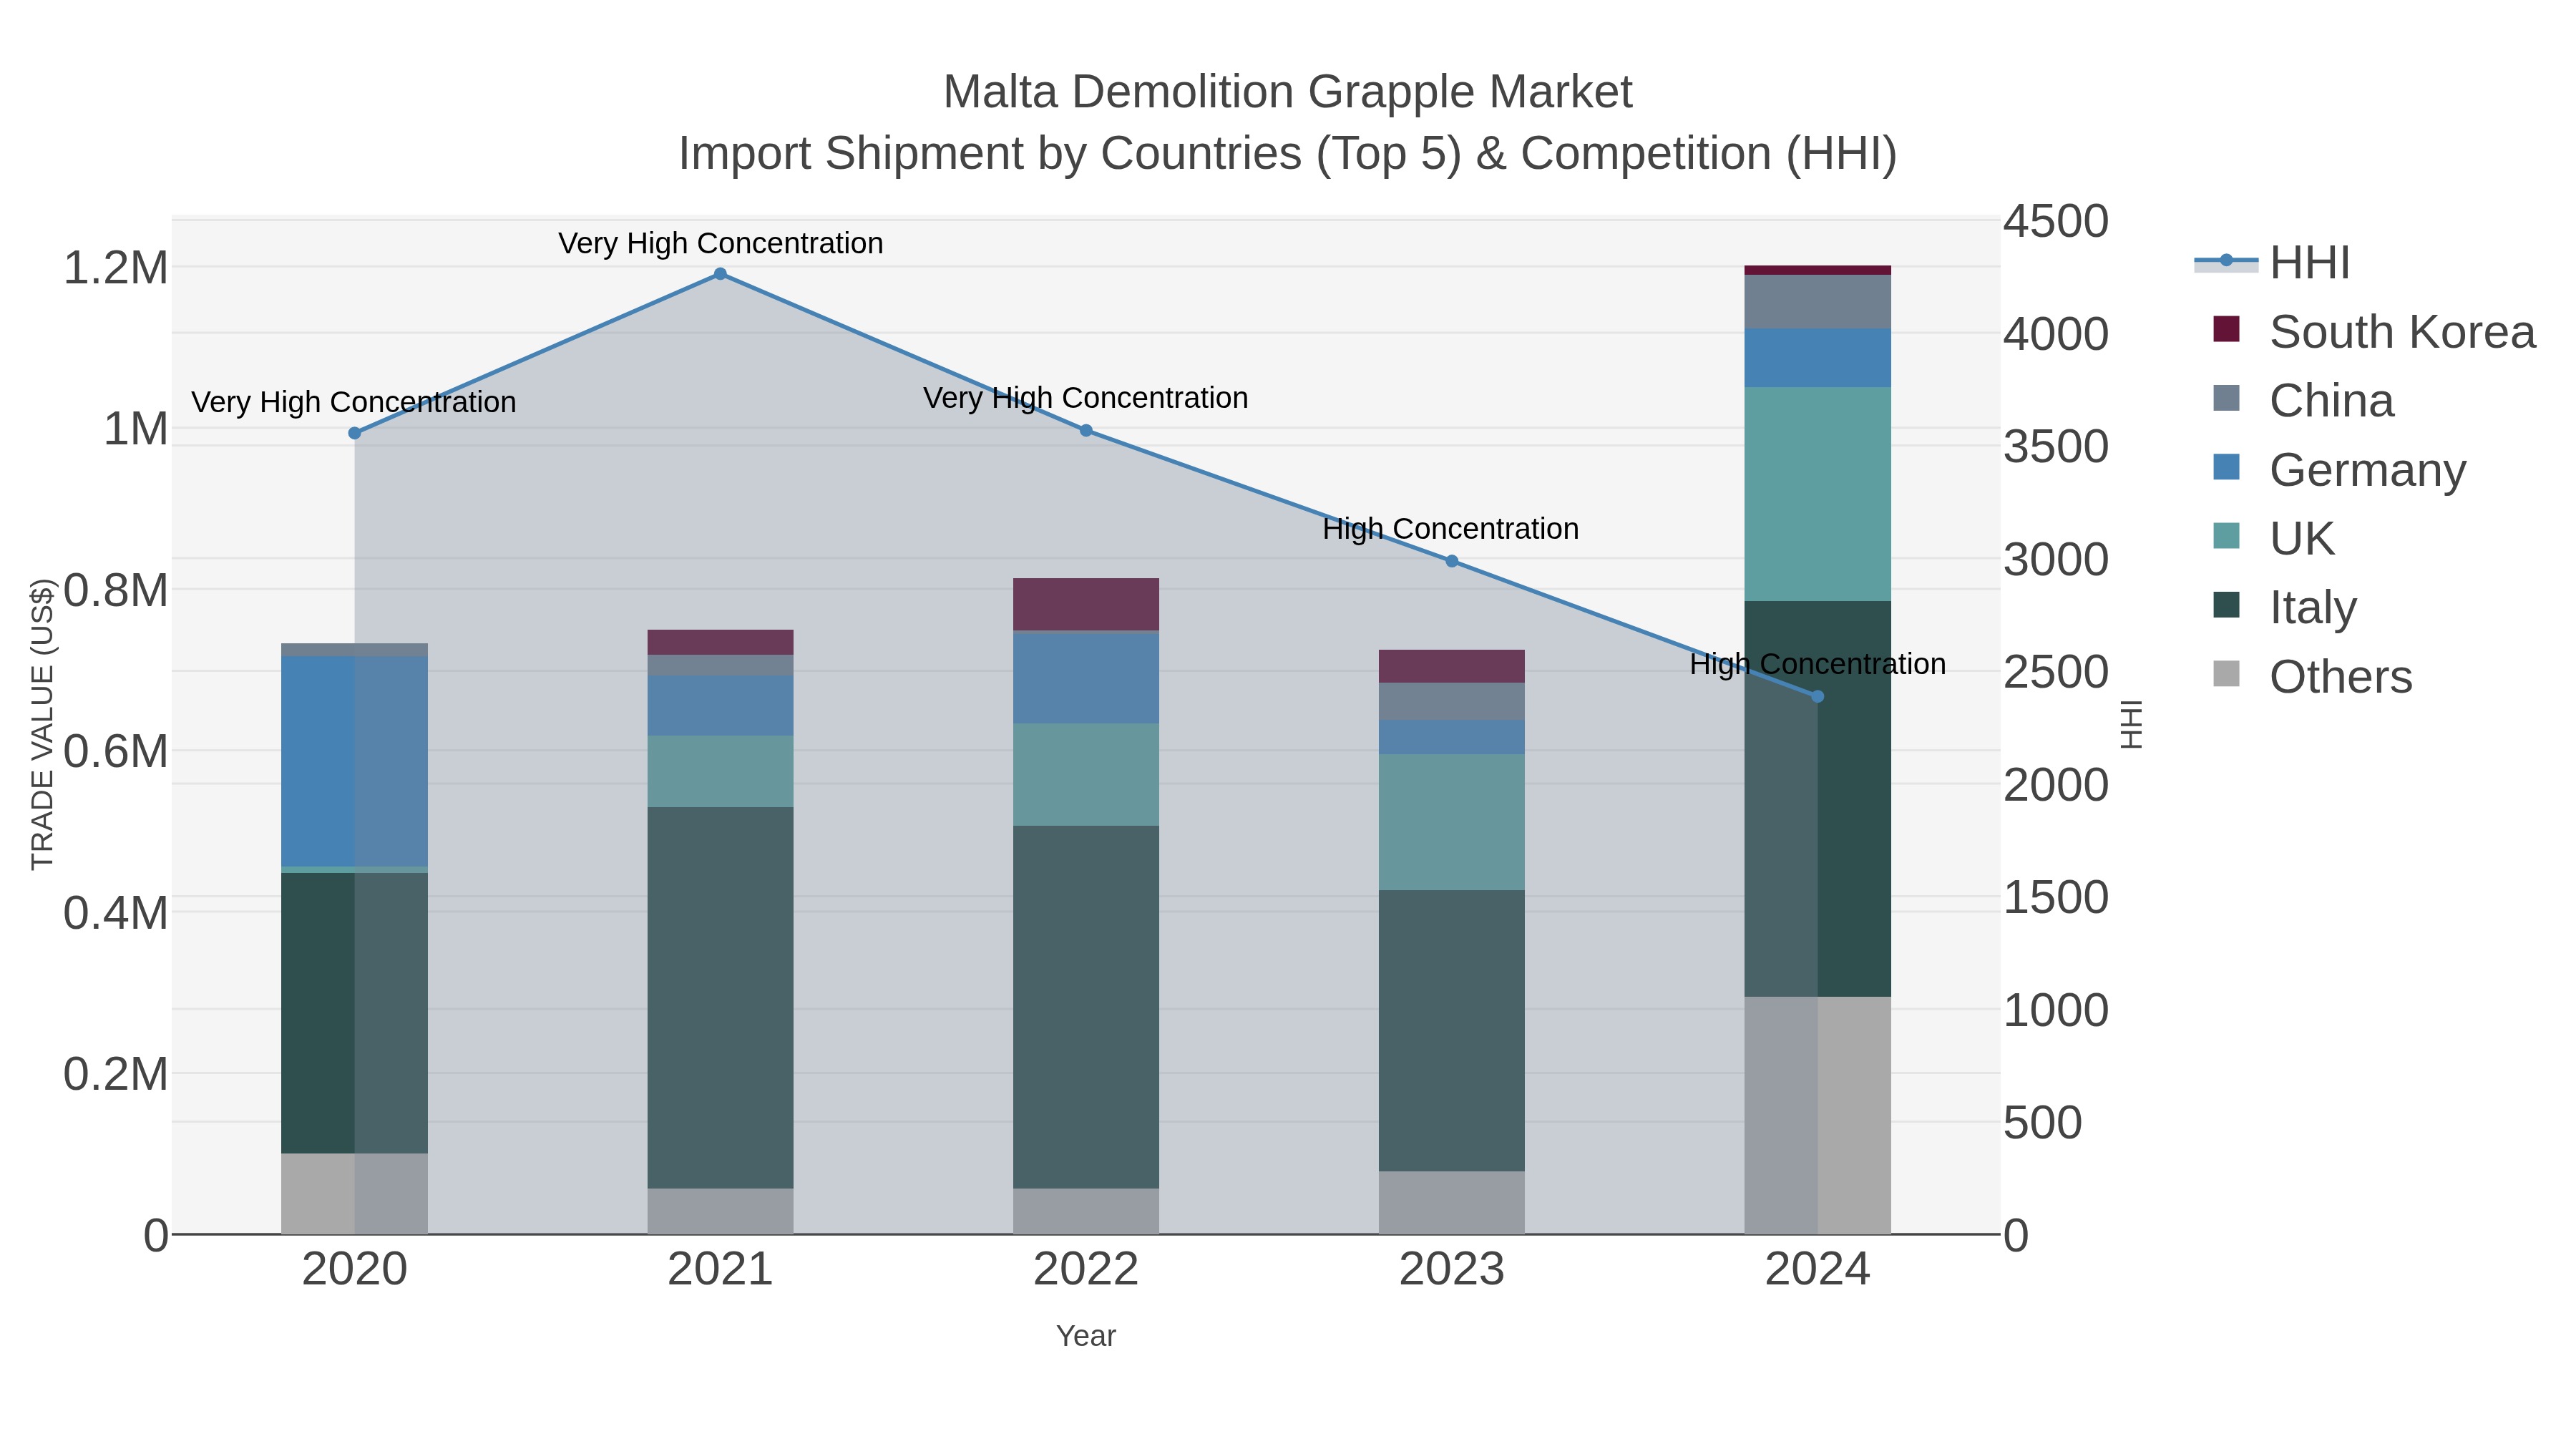Click the chart title 'Malta Demolition Grapple Market'
Image resolution: width=2576 pixels, height=1449 pixels.
[1288, 92]
